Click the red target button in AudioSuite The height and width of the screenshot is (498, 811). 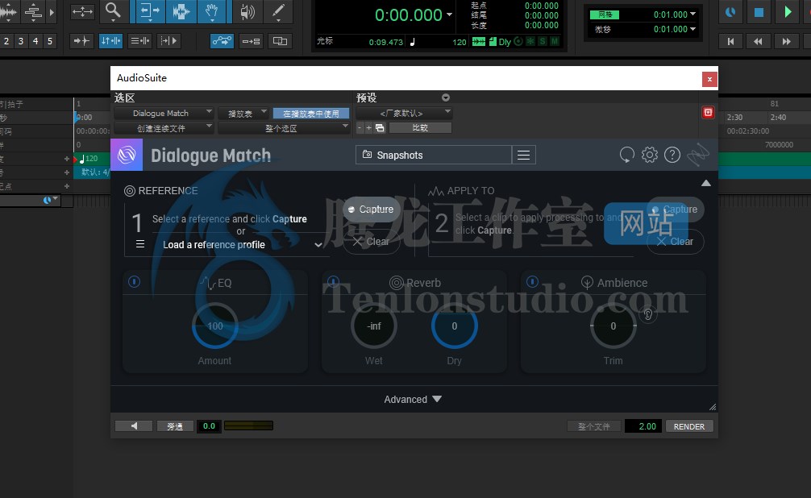(708, 112)
